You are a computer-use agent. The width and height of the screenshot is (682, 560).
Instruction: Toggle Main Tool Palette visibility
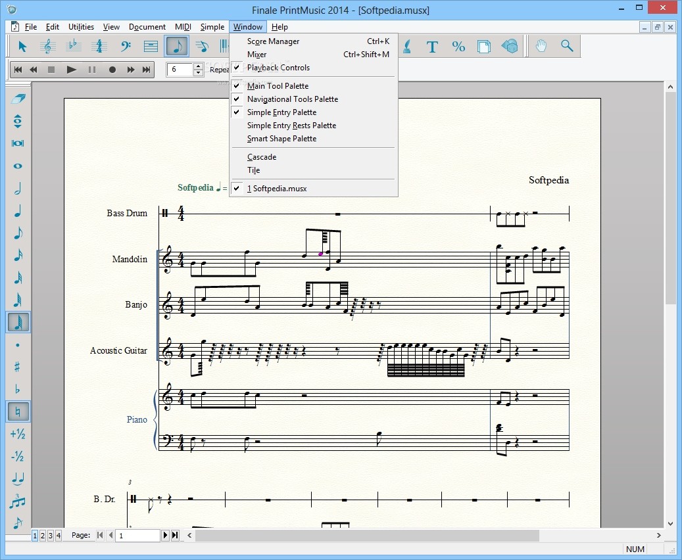313,85
